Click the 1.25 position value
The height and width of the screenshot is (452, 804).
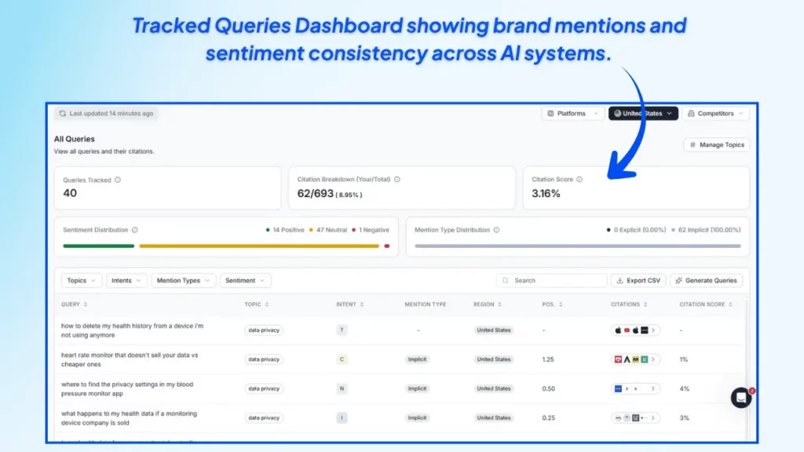[x=548, y=359]
